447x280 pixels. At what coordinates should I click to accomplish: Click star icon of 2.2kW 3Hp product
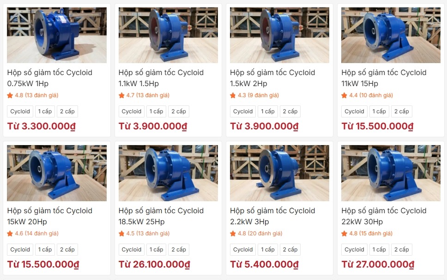(x=233, y=233)
